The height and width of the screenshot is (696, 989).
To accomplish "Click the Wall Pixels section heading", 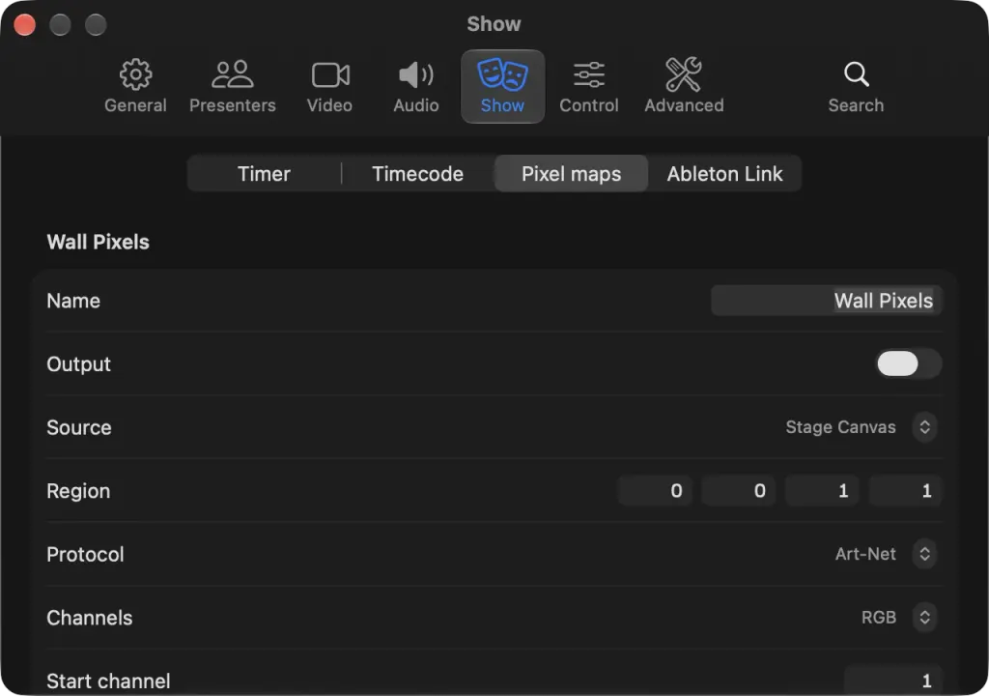I will (x=98, y=242).
